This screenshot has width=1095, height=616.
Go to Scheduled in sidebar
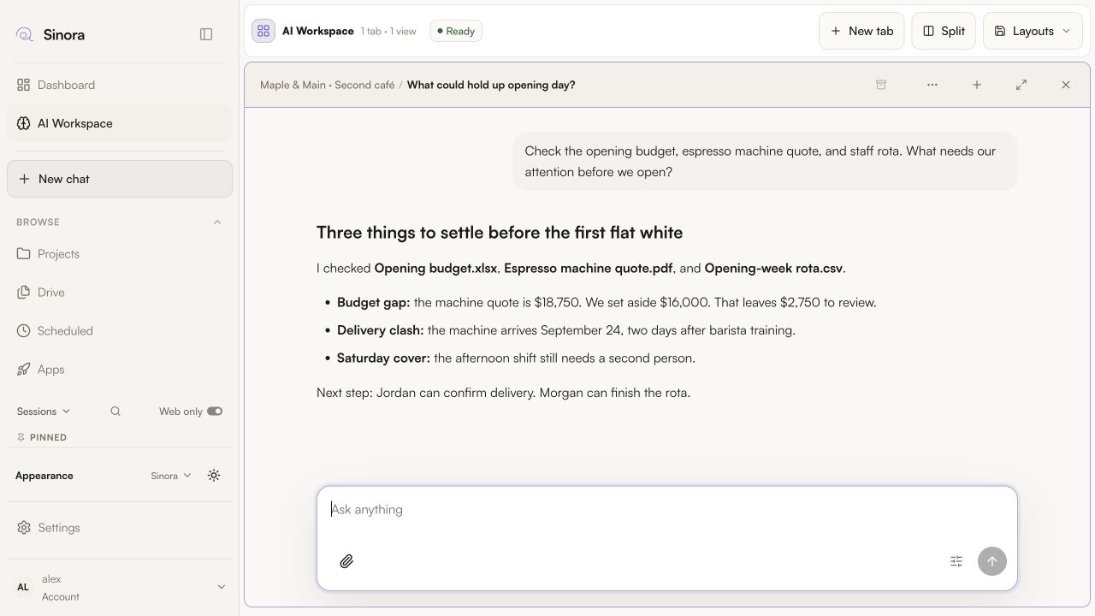coord(120,331)
